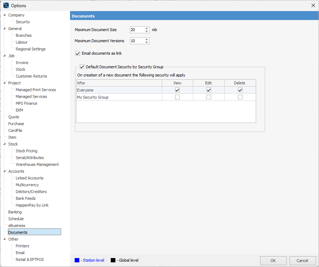Collapse the Project tree node

[4, 83]
